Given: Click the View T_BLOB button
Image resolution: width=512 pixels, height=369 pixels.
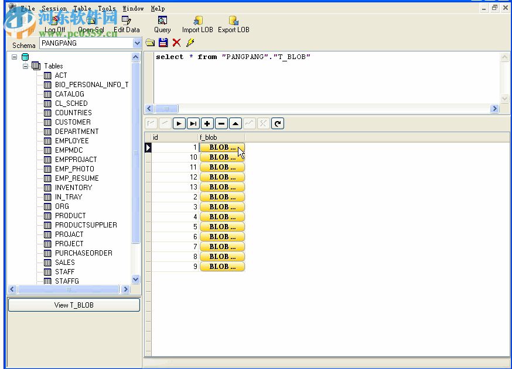Looking at the screenshot, I should point(73,305).
